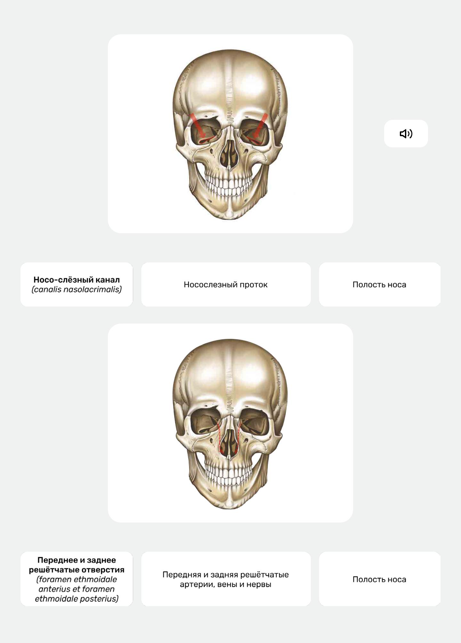This screenshot has width=461, height=643.
Task: Click the nasal aperture of the first skull
Action: (x=229, y=154)
